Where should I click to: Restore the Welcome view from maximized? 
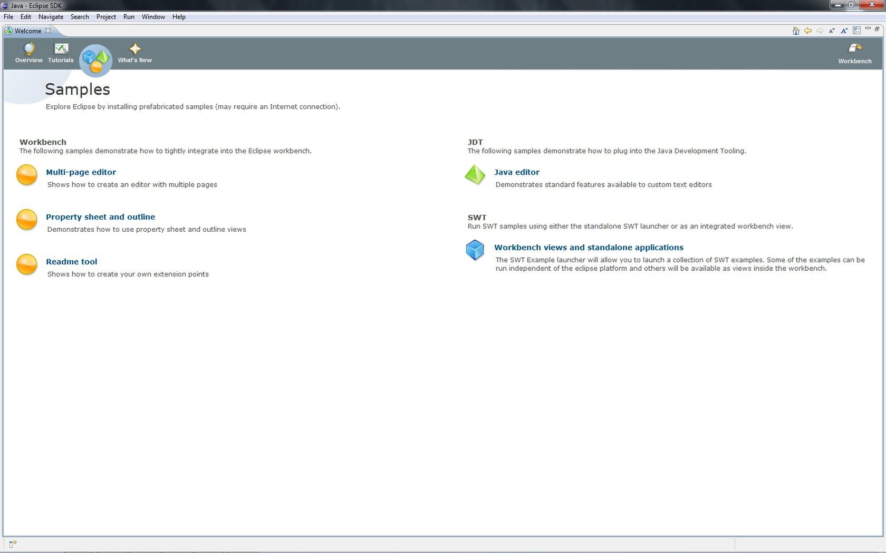click(x=877, y=29)
